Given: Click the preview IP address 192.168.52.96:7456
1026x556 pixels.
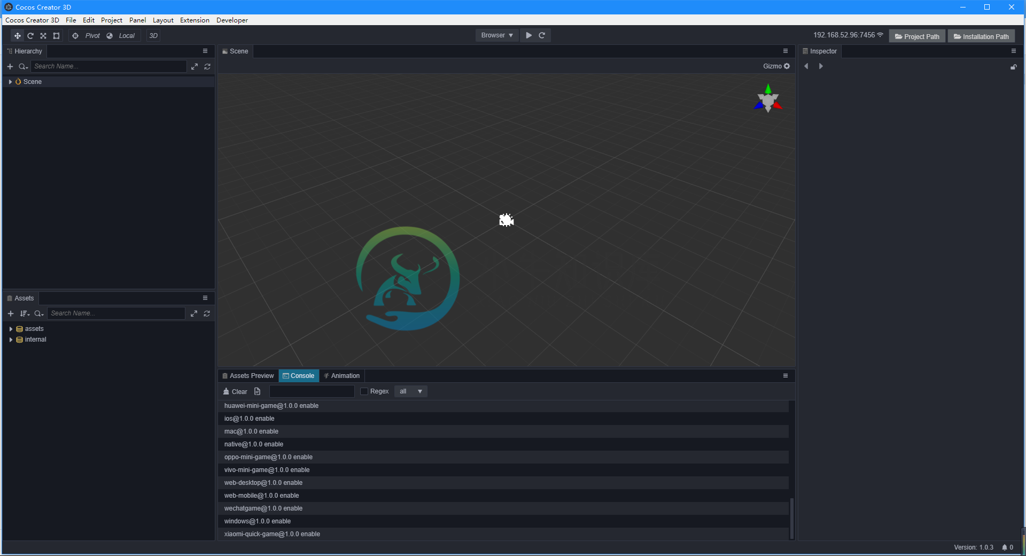Looking at the screenshot, I should [x=844, y=35].
